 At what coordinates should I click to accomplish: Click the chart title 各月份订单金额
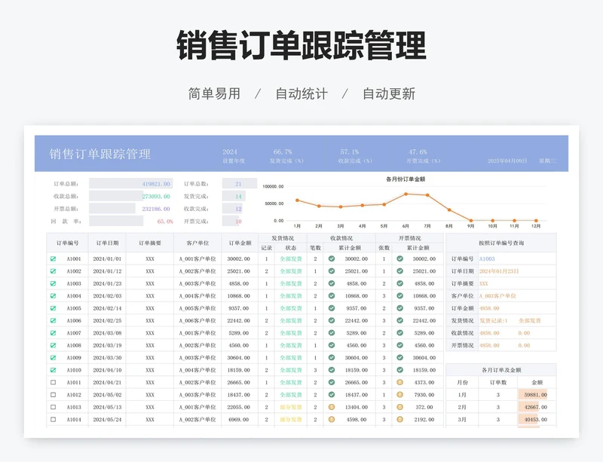[406, 179]
